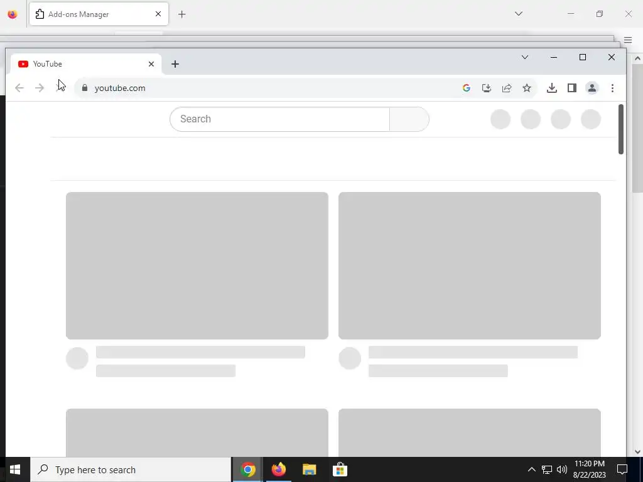Open Firefox hamburger application menu
The height and width of the screenshot is (482, 643).
click(x=628, y=40)
